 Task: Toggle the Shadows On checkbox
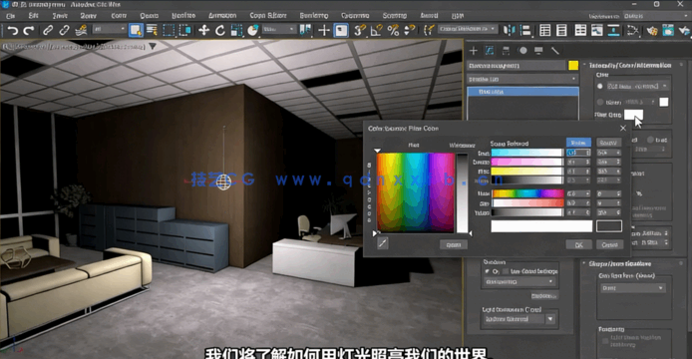[488, 271]
